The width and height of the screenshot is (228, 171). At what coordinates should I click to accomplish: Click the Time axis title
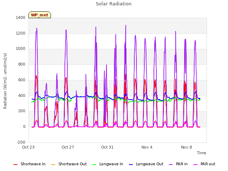pos(202,153)
